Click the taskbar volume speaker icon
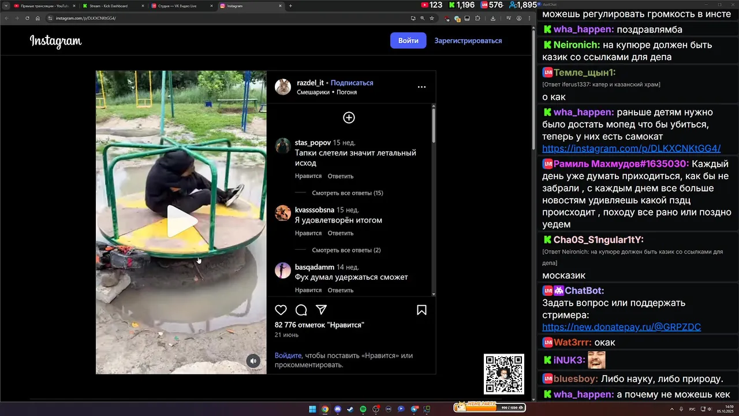739x416 pixels. coord(709,409)
